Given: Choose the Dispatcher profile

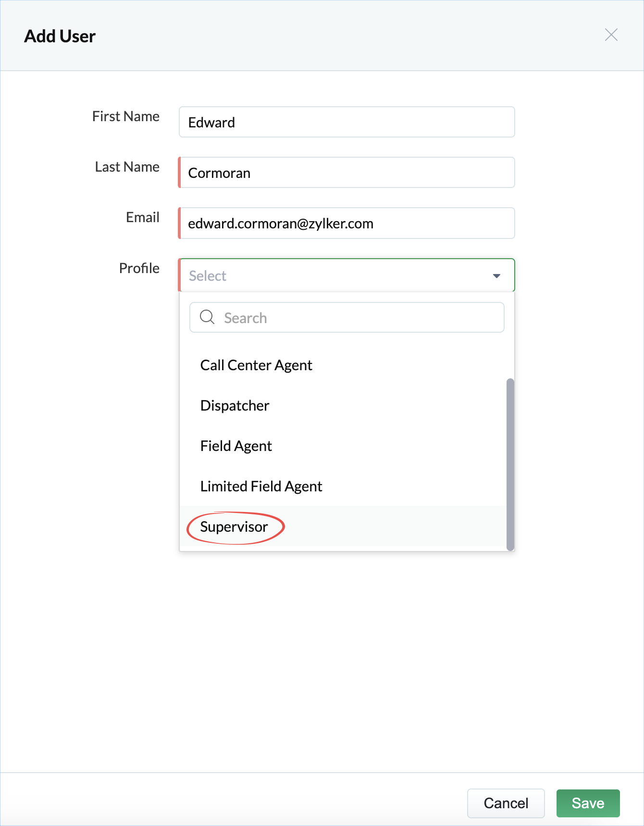Looking at the screenshot, I should [x=343, y=406].
